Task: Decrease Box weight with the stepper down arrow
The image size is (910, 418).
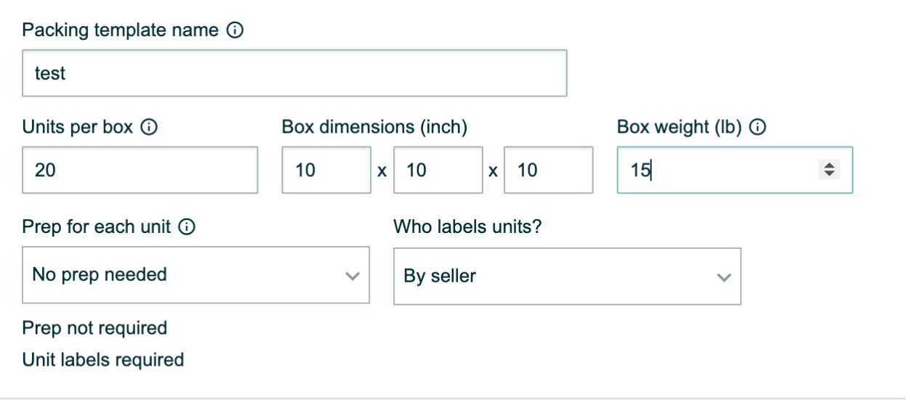Action: [x=828, y=175]
